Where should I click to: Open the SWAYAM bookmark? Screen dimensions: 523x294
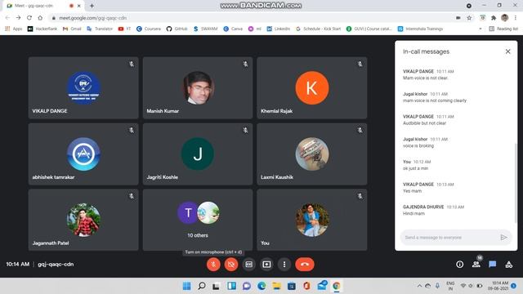pos(205,29)
